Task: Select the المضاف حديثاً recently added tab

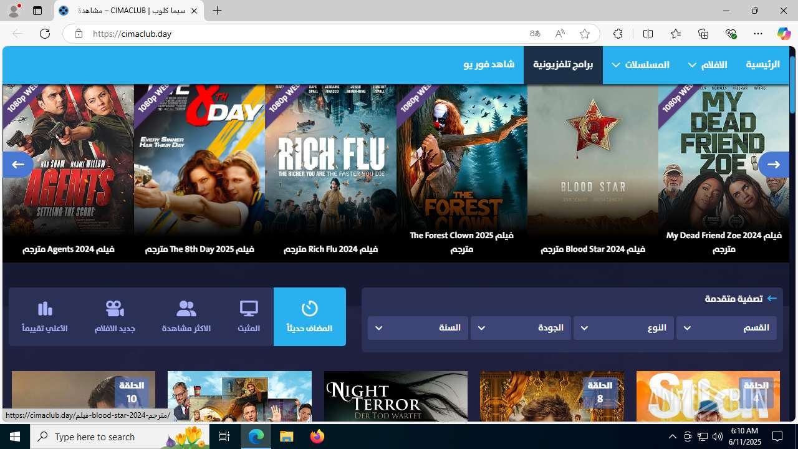Action: click(310, 317)
